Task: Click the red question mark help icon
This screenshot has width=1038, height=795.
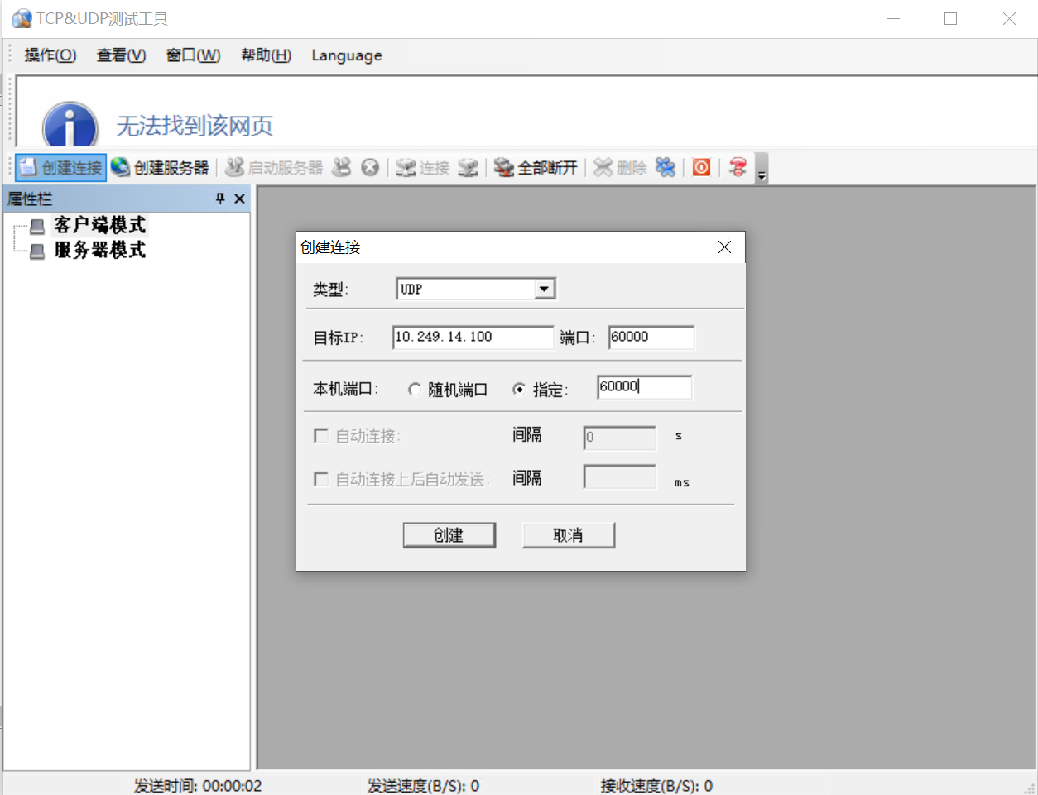Action: pyautogui.click(x=738, y=167)
